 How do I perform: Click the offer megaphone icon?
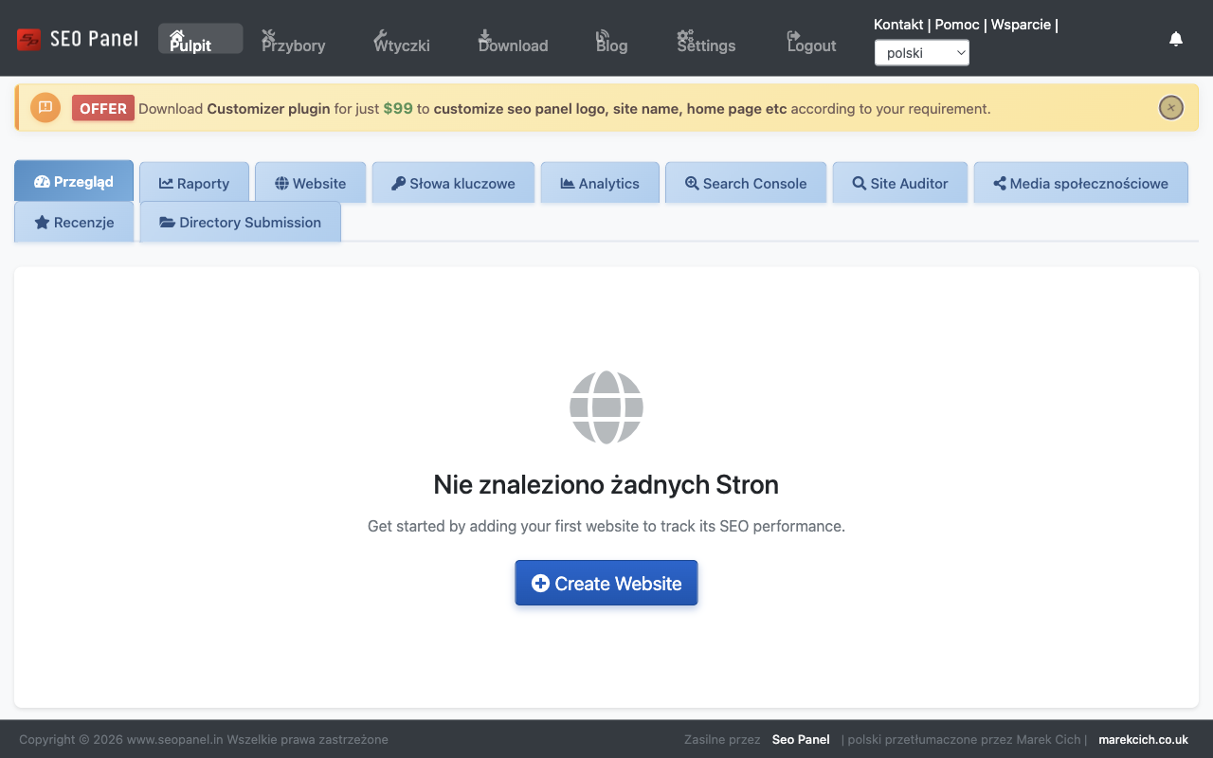pos(45,107)
